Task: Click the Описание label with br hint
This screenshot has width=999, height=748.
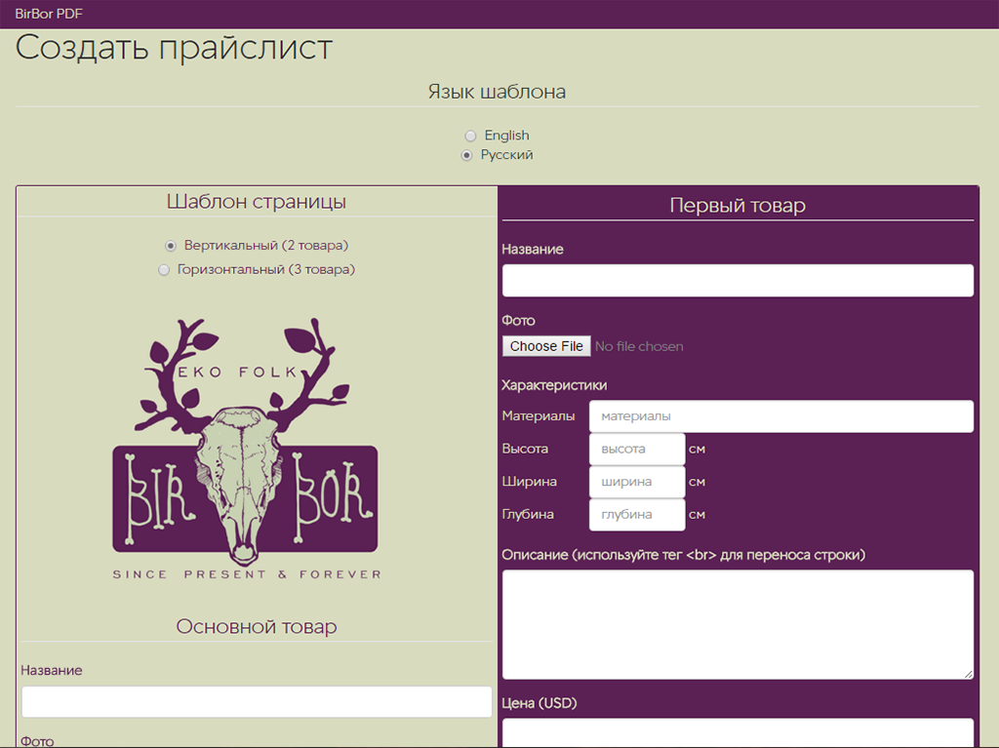Action: coord(684,555)
